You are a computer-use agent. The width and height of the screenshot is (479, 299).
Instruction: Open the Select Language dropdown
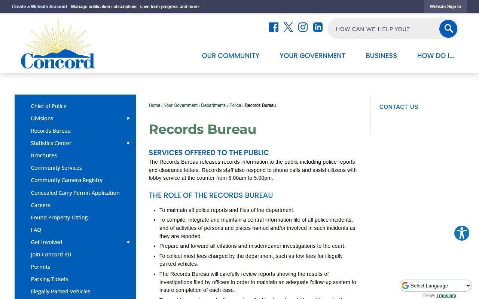pos(436,286)
